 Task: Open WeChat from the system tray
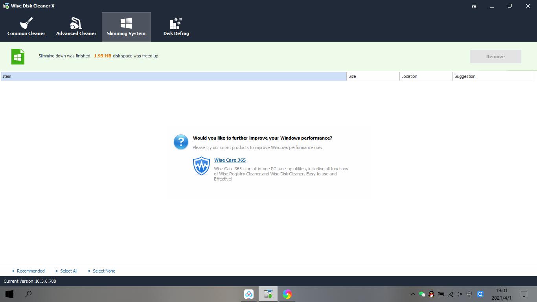pos(422,294)
